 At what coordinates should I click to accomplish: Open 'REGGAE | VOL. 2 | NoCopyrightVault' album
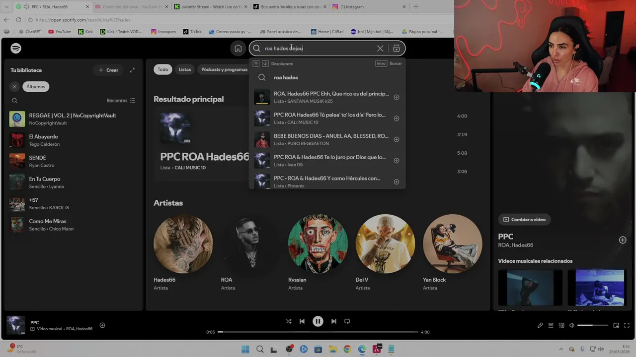(x=72, y=119)
